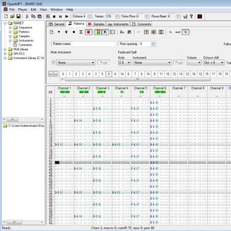Click expand pattern icon
The width and height of the screenshot is (231, 231).
pos(154,32)
